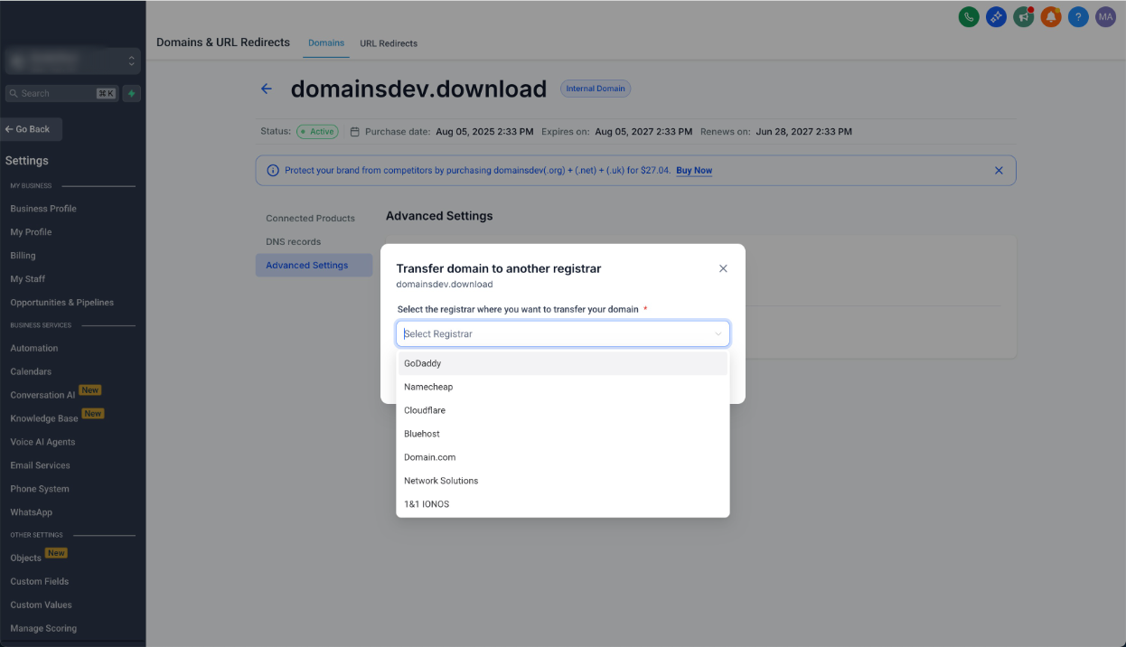Choose Namecheap from the registrar list
The image size is (1126, 647).
tap(563, 387)
